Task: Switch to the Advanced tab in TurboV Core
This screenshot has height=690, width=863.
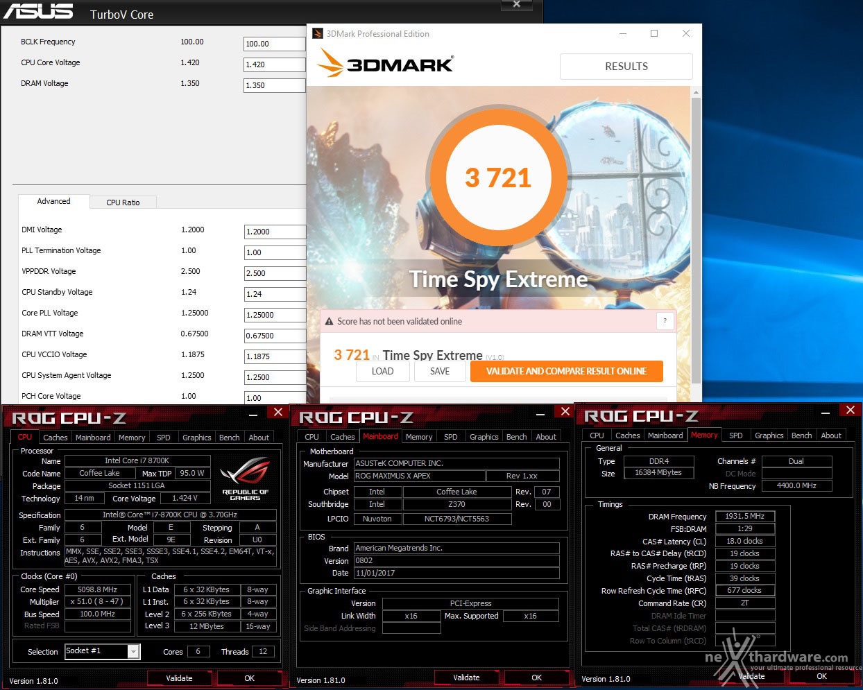Action: coord(53,201)
